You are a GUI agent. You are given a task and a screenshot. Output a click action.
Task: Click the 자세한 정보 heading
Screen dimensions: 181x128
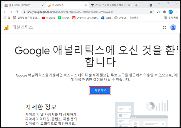click(x=41, y=107)
